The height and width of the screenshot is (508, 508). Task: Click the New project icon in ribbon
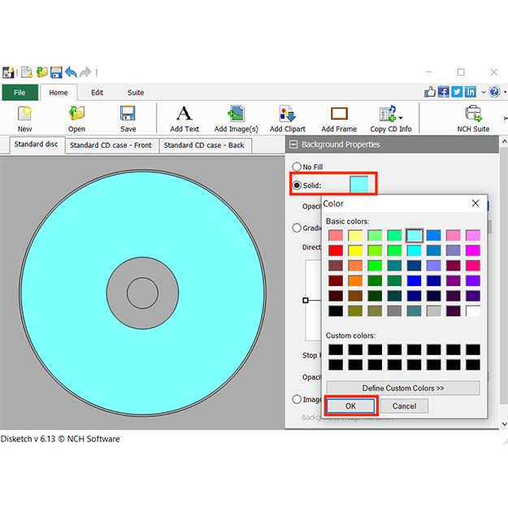24,119
